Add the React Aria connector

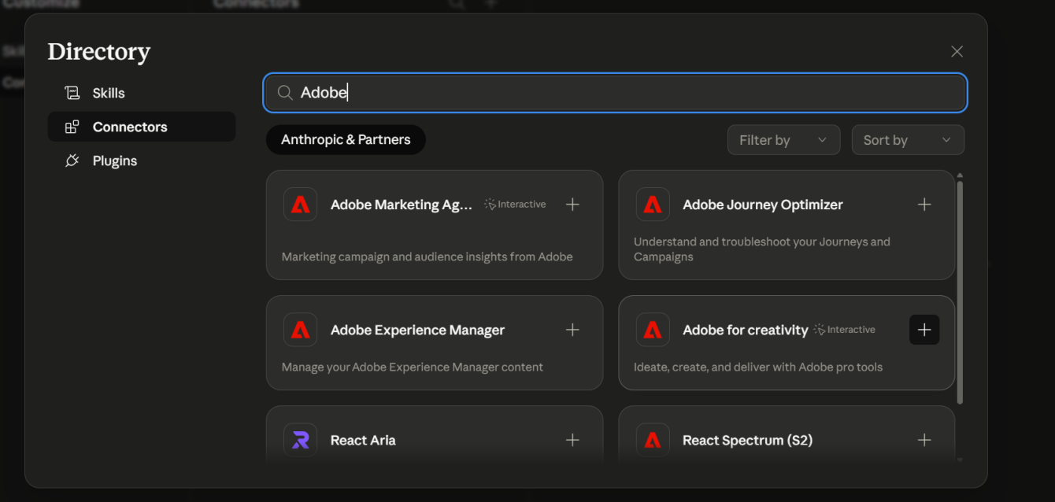(572, 440)
